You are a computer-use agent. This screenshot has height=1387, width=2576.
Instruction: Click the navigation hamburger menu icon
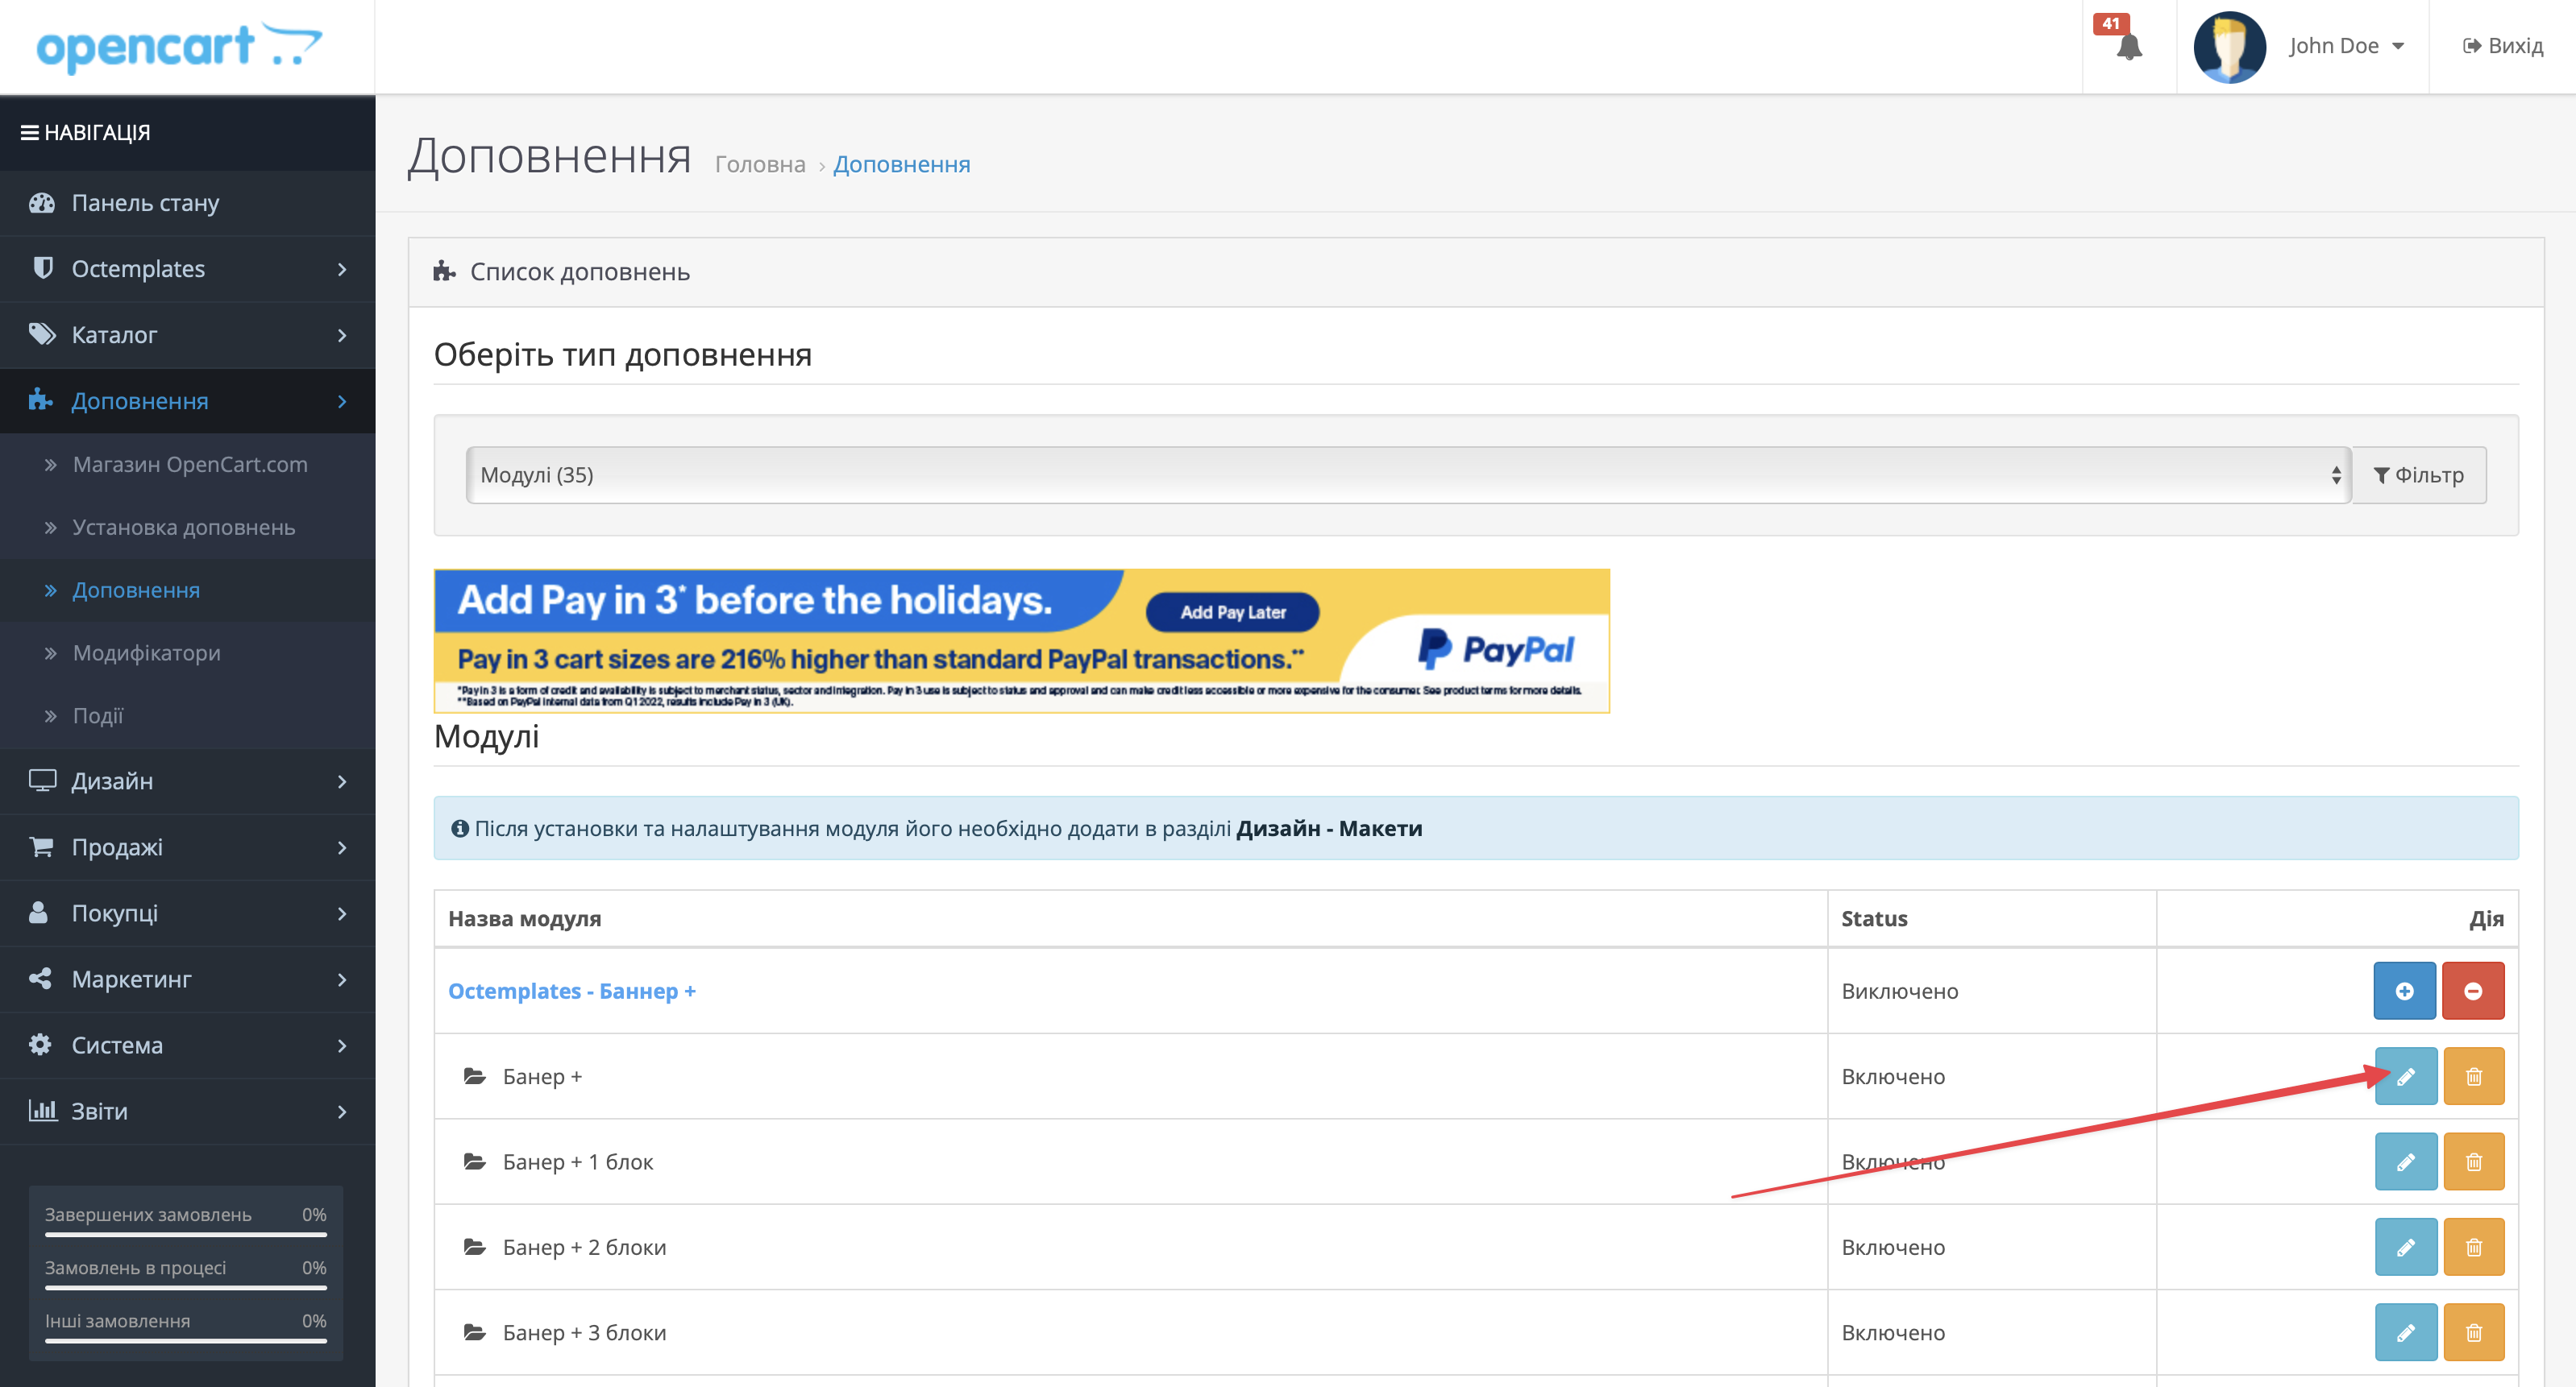29,132
